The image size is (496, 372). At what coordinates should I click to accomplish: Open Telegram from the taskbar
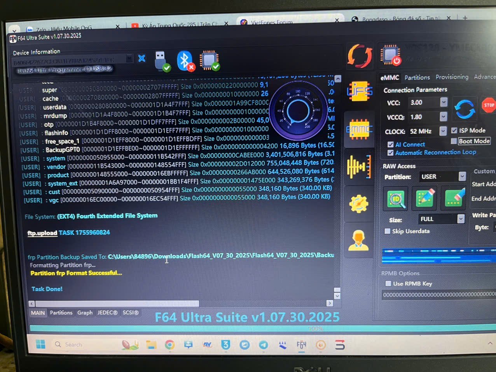pyautogui.click(x=263, y=345)
